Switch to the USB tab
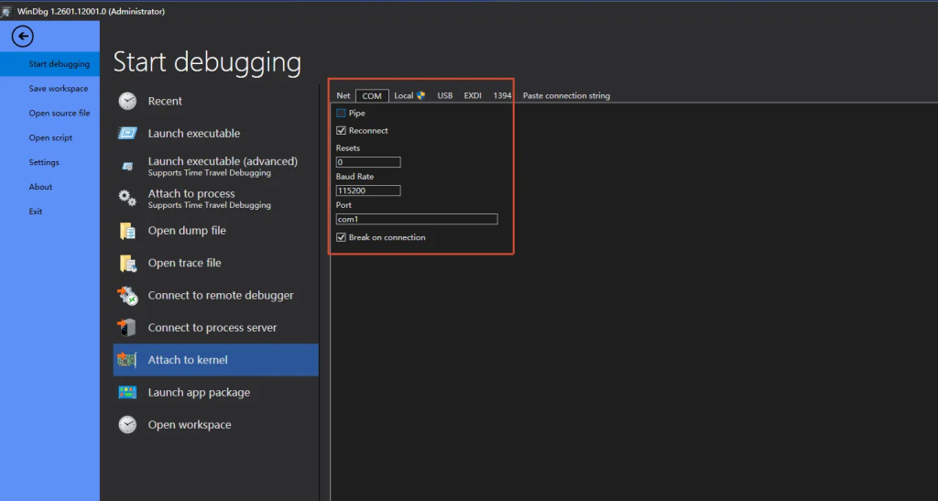Screen dimensions: 938x501 [x=445, y=95]
